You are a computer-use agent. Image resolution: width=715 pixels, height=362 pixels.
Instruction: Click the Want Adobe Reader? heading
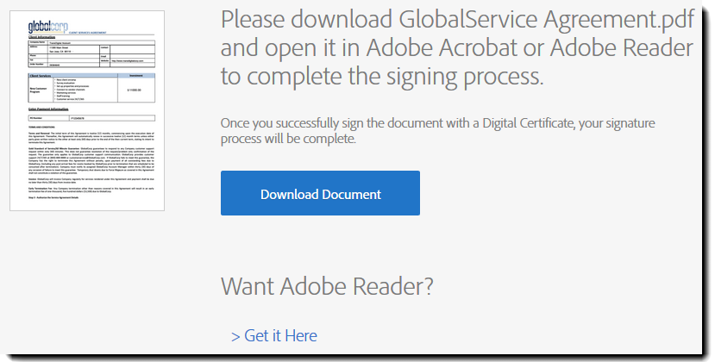pos(327,285)
